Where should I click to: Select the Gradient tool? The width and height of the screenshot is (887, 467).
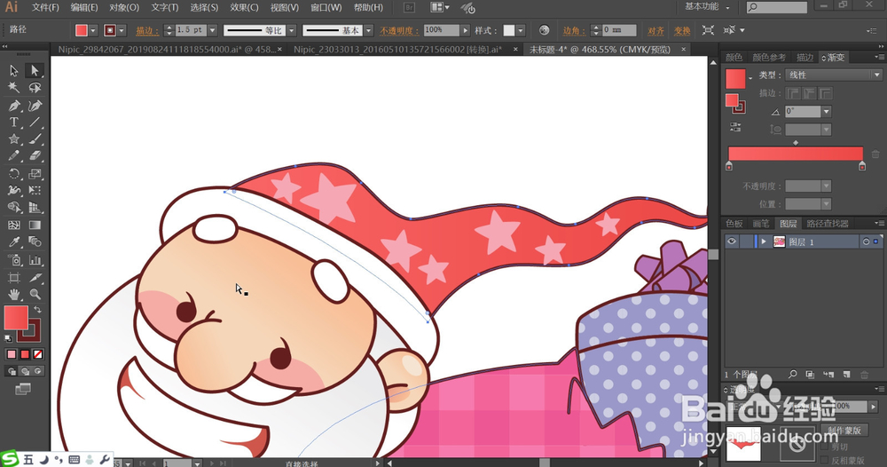coord(35,226)
